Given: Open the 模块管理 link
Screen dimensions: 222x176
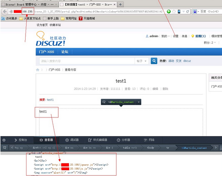Looking at the screenshot, I should click(217, 36).
